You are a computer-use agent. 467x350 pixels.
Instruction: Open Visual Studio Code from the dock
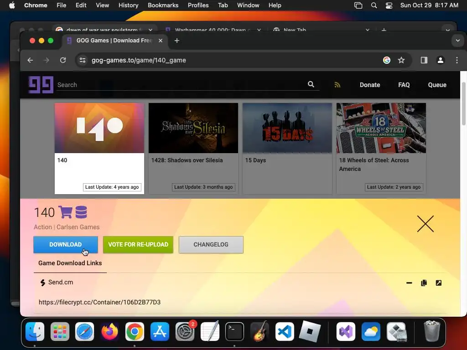(285, 331)
